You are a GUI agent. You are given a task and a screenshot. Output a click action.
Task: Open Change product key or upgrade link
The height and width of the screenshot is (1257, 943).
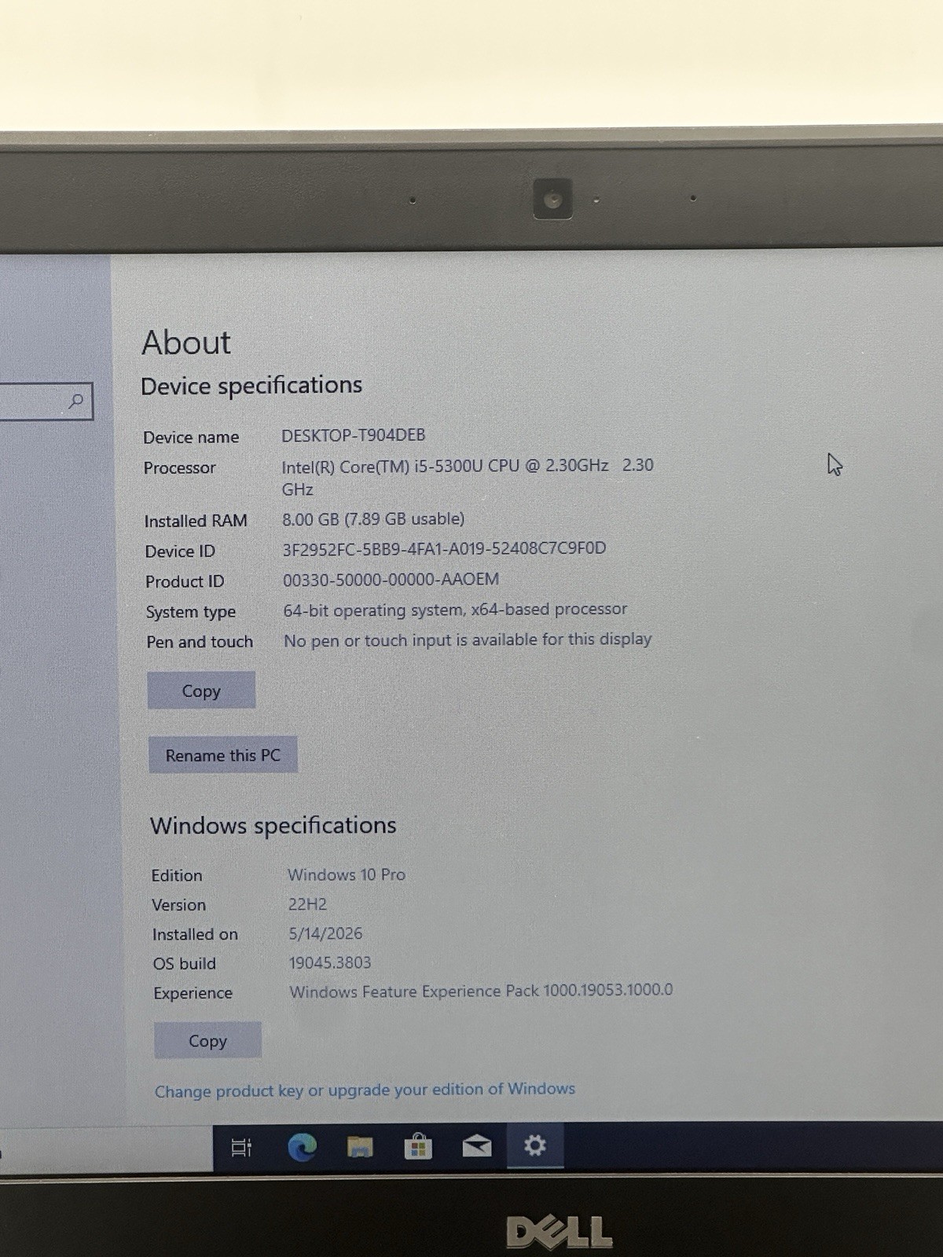pyautogui.click(x=365, y=1090)
